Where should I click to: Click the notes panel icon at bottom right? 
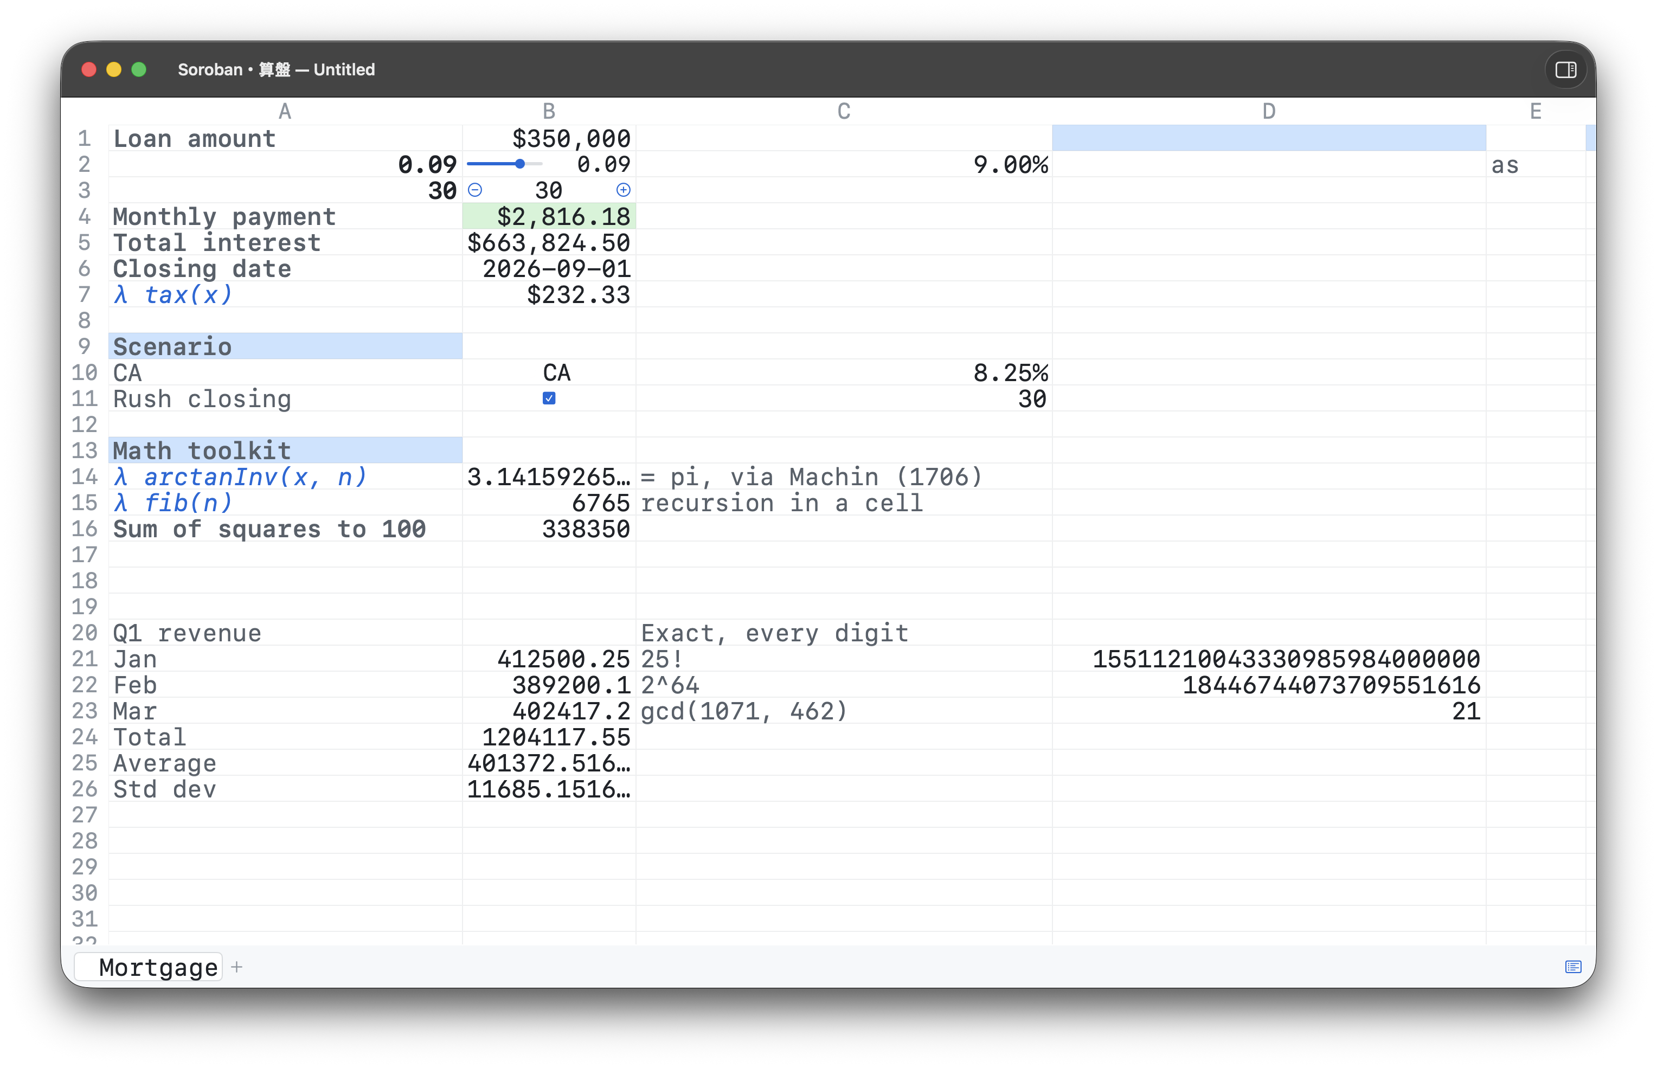click(1573, 967)
